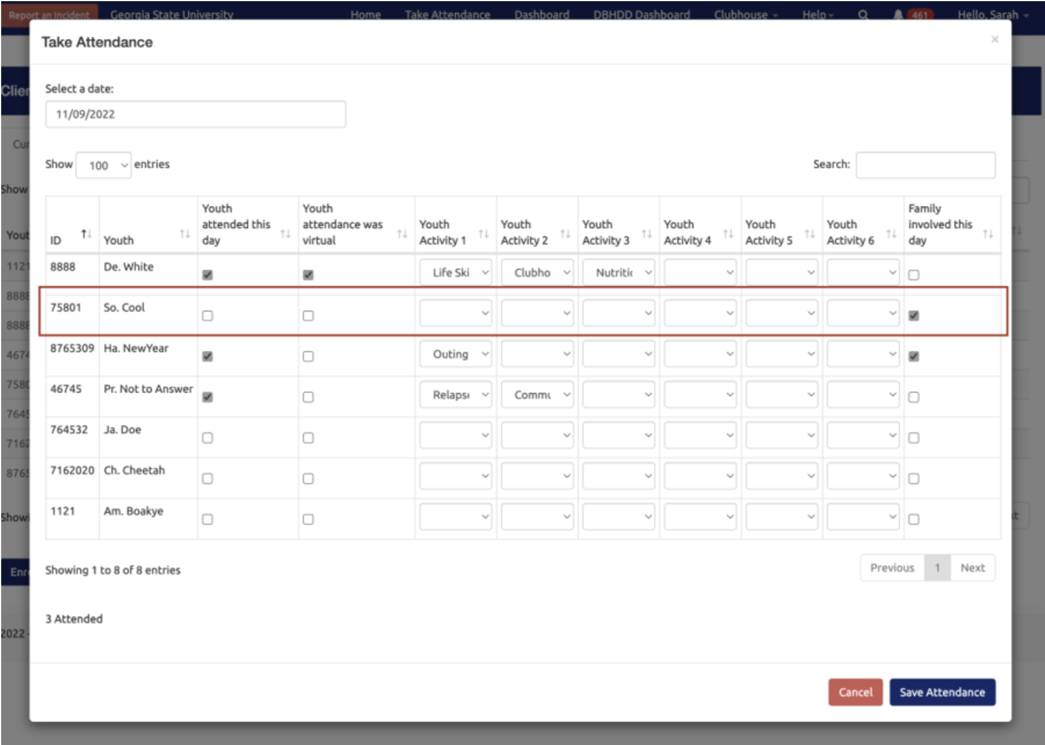
Task: Click the Save Attendance button
Action: coord(942,692)
